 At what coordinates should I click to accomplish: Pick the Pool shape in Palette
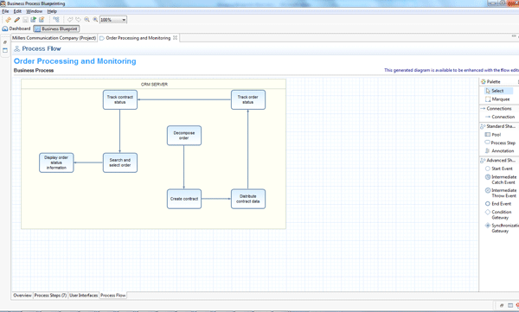[493, 135]
